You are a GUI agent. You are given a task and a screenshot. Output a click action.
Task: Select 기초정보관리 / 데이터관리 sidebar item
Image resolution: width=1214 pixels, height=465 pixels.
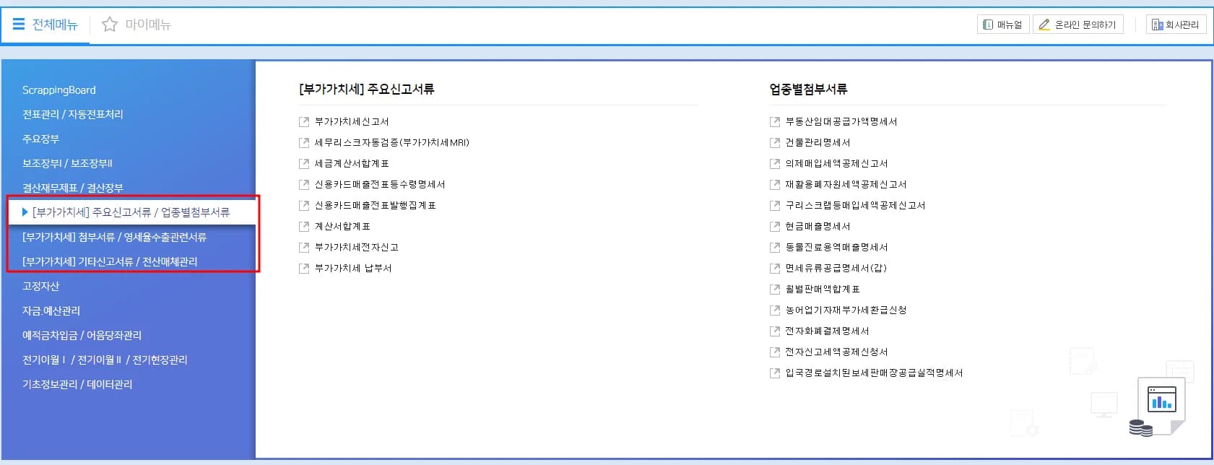[x=77, y=385]
